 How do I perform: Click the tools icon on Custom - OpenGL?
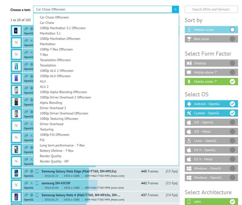(x=189, y=113)
